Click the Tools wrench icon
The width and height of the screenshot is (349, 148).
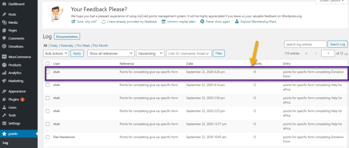[x=4, y=115]
